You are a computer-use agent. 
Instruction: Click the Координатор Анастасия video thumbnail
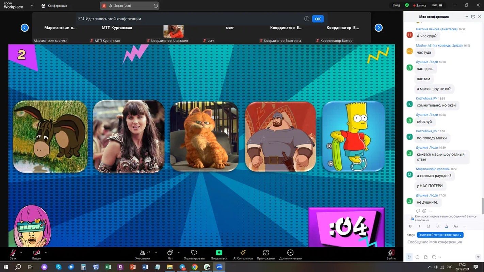click(x=174, y=31)
